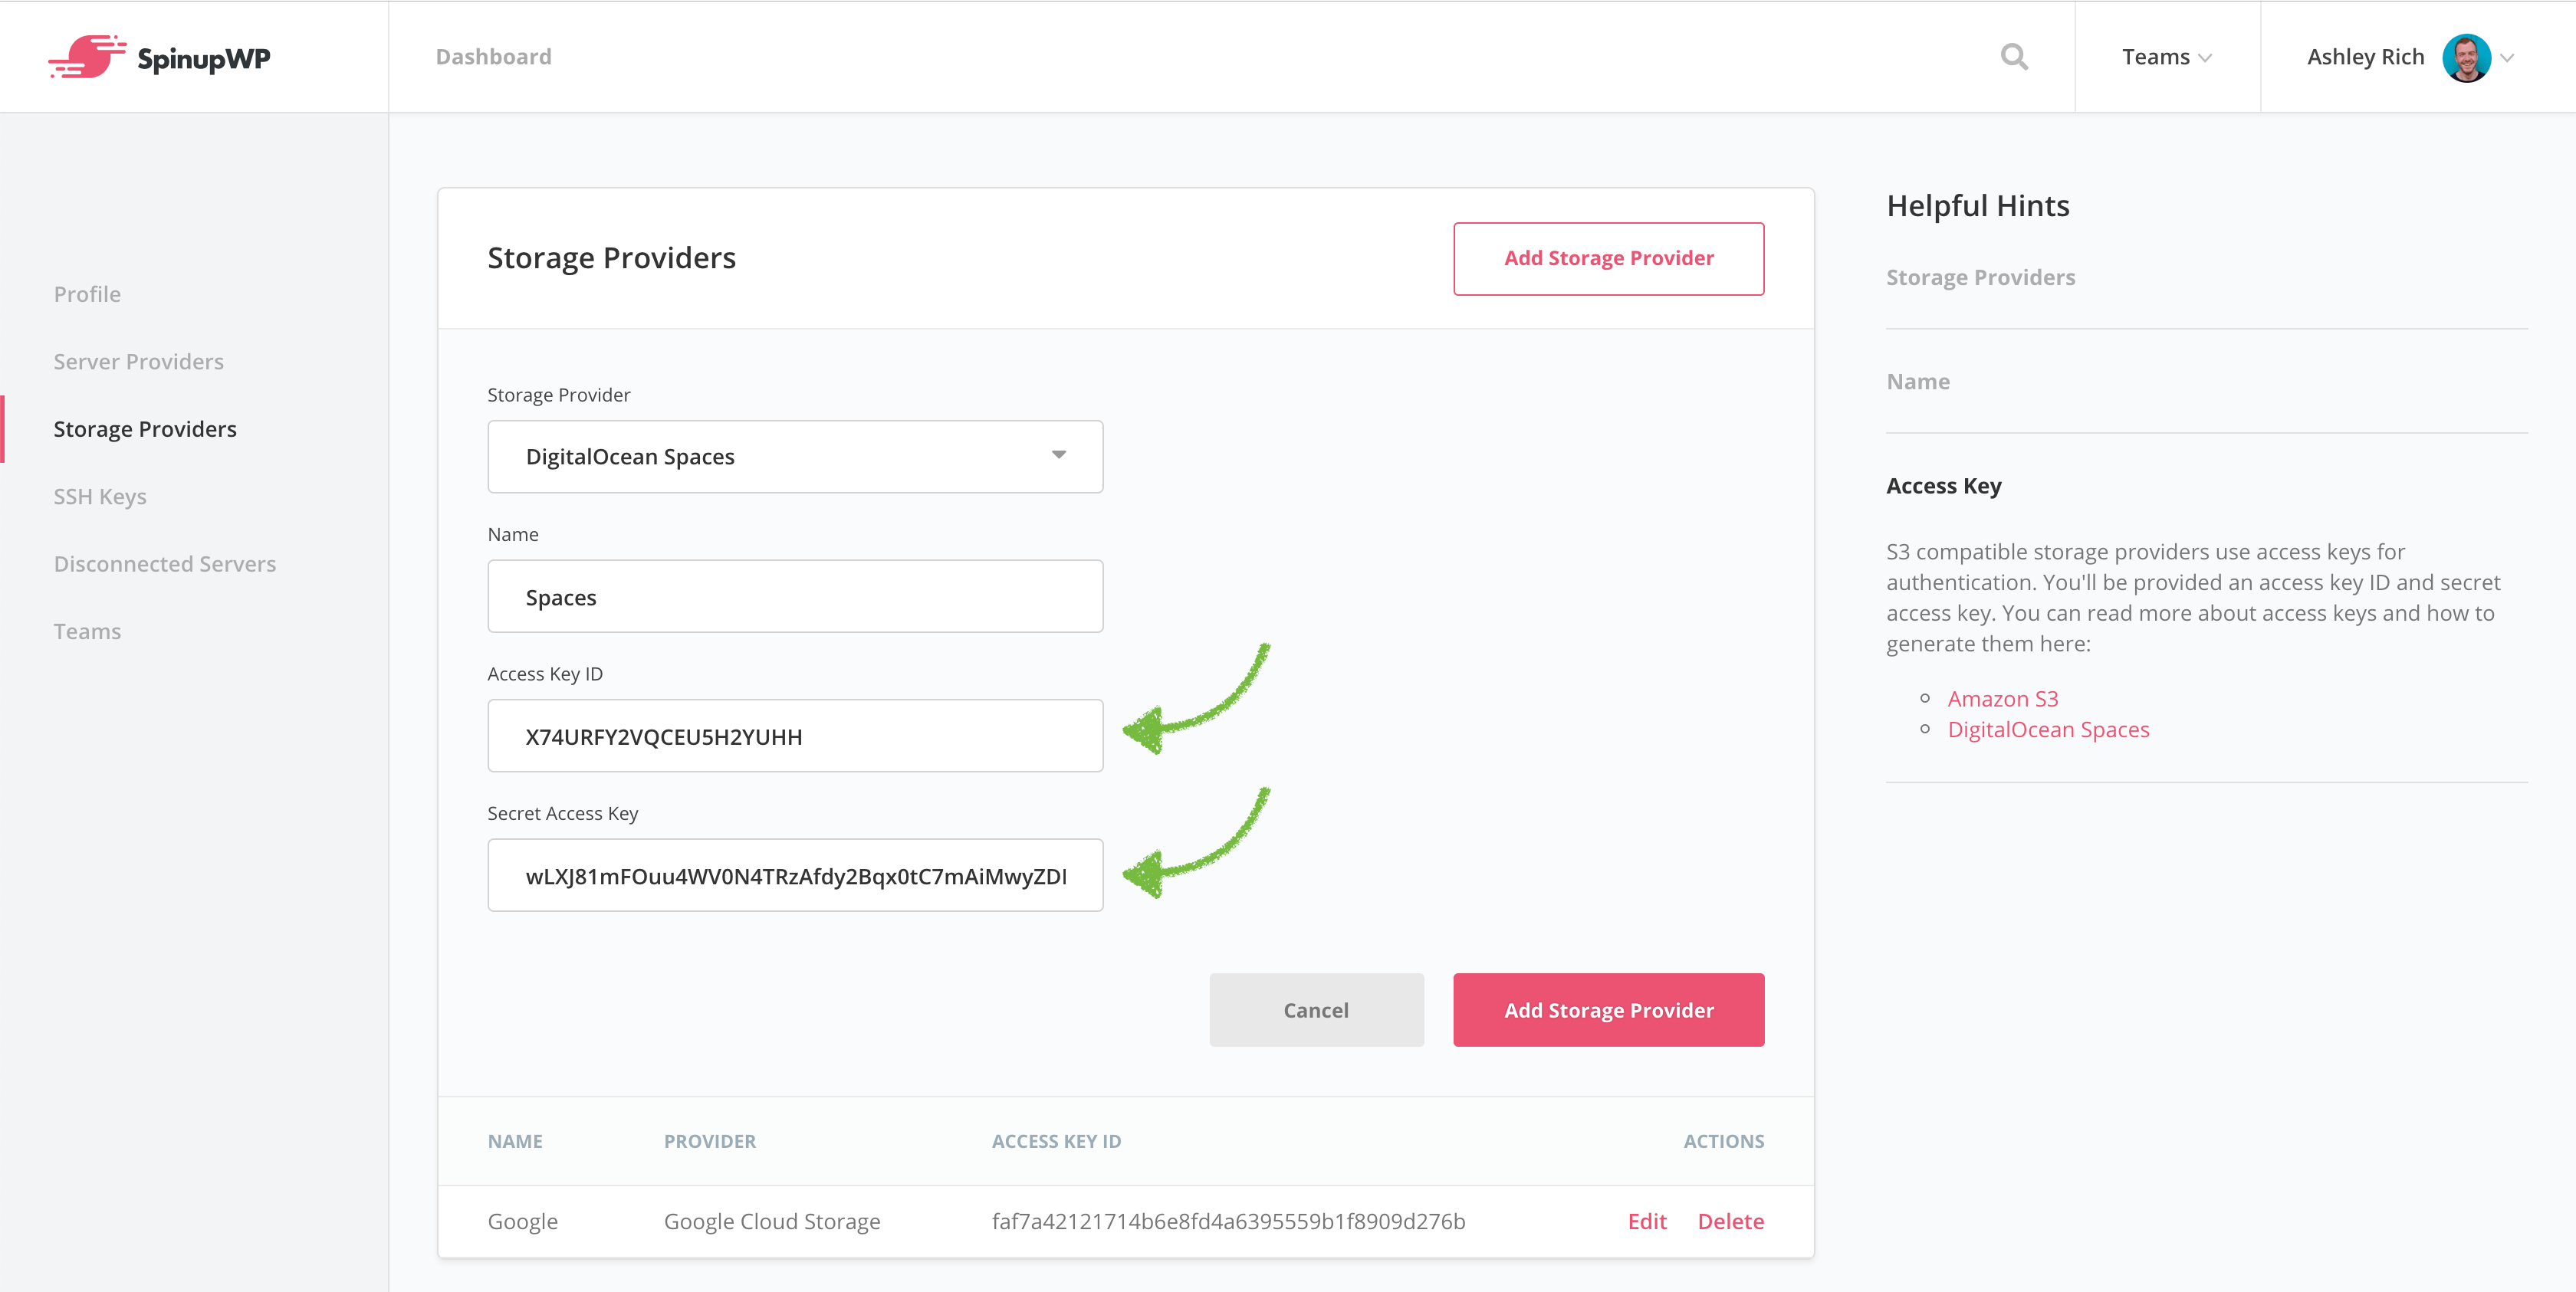Open search with the magnifier icon

(2014, 57)
